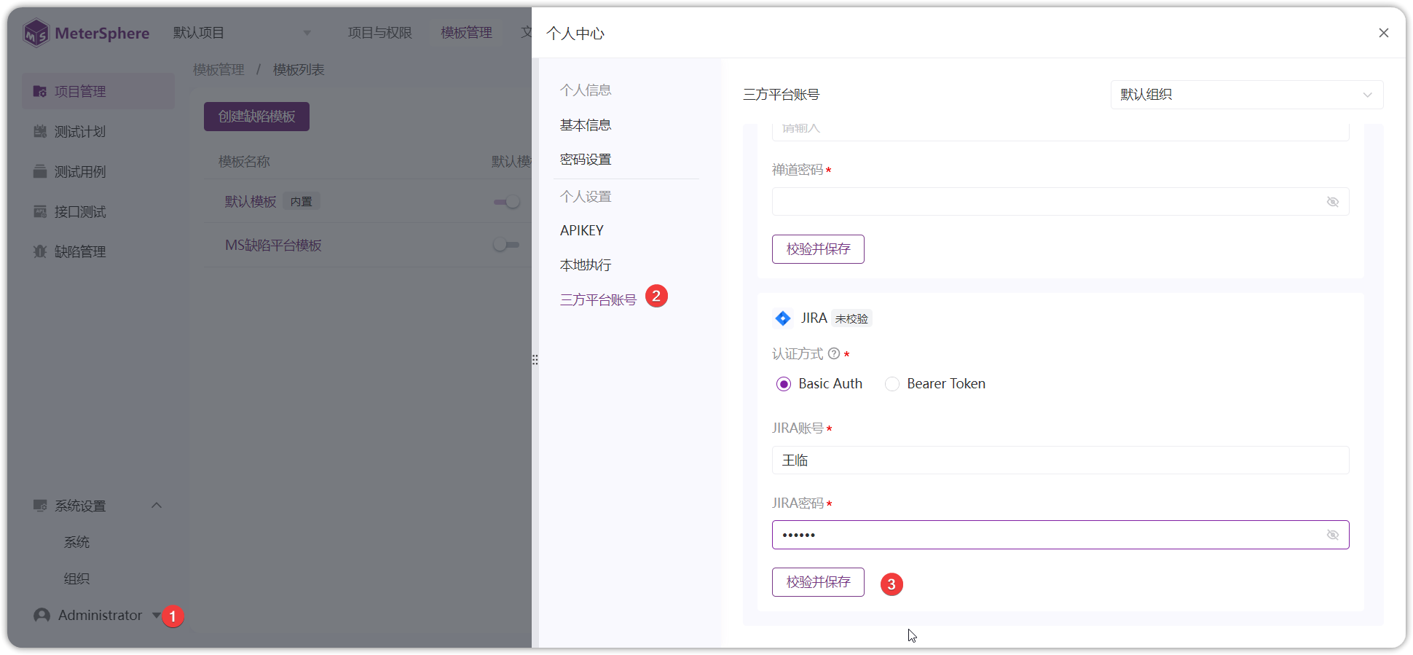Click the drawer resize handle dots
1413x655 pixels.
[x=535, y=360]
